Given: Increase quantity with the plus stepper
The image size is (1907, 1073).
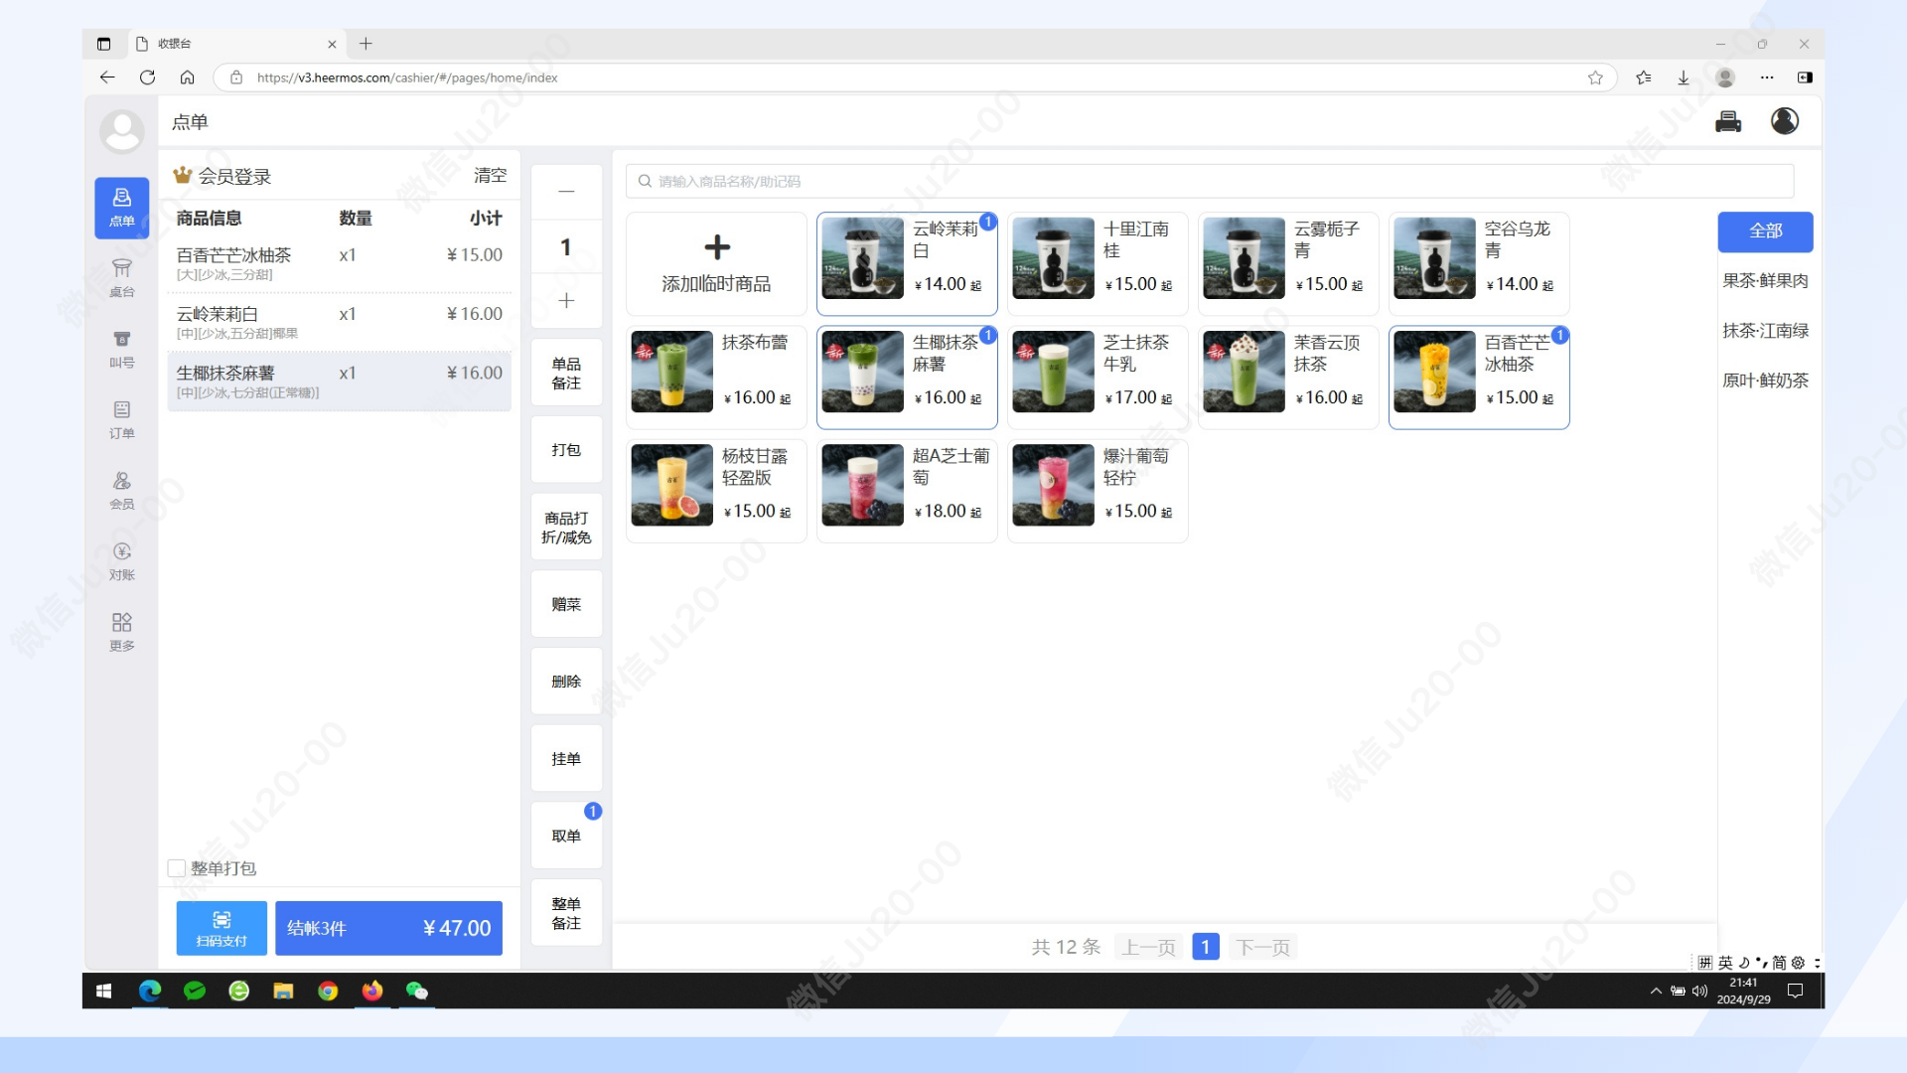Looking at the screenshot, I should (566, 301).
